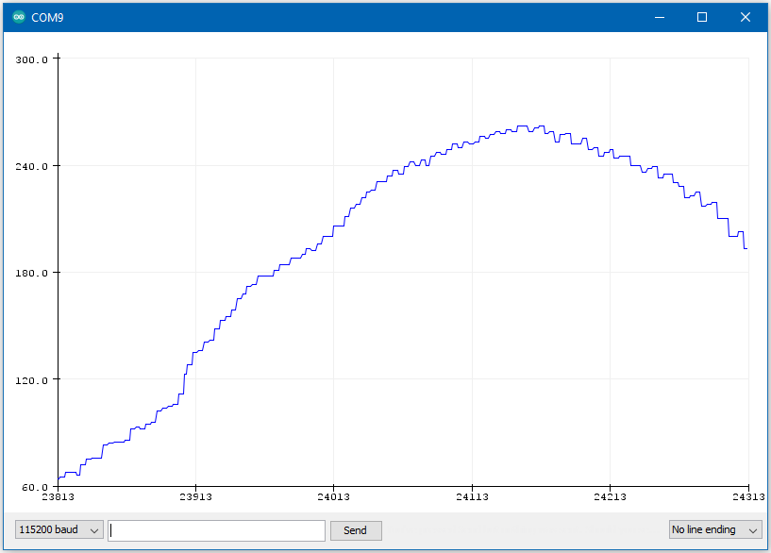Open the 115200 baud rate dropdown

coord(59,529)
